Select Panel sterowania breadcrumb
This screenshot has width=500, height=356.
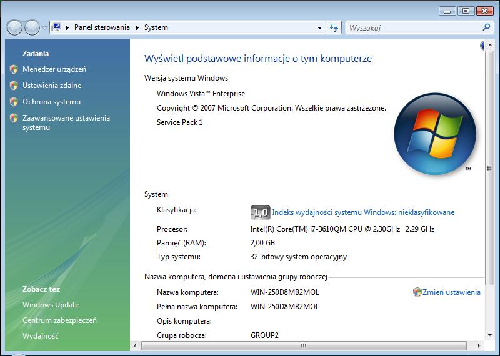[102, 27]
